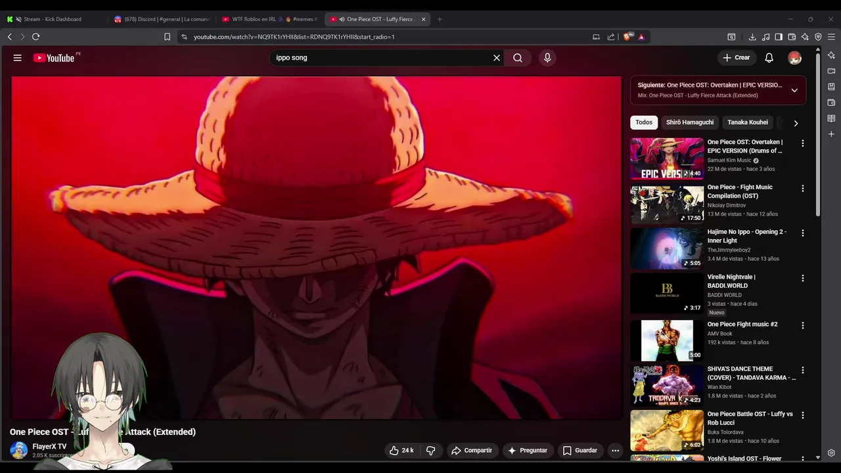The width and height of the screenshot is (841, 473).
Task: Click the Crear button
Action: coord(737,58)
